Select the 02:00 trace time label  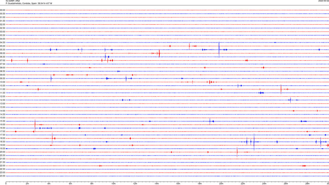[2, 25]
